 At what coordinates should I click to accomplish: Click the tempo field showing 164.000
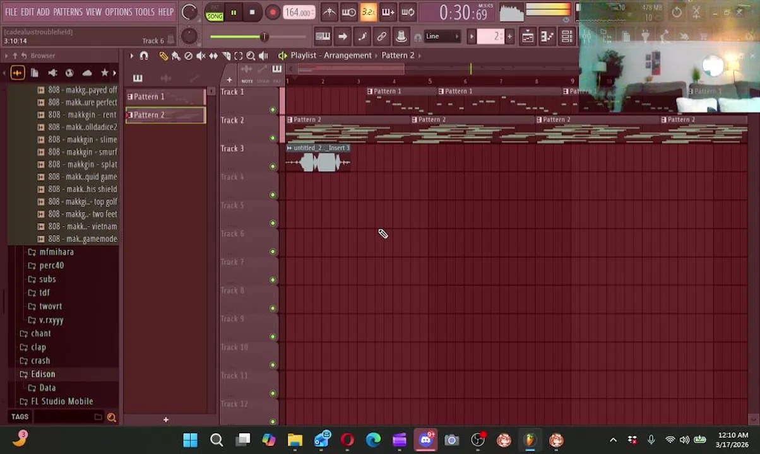point(298,13)
